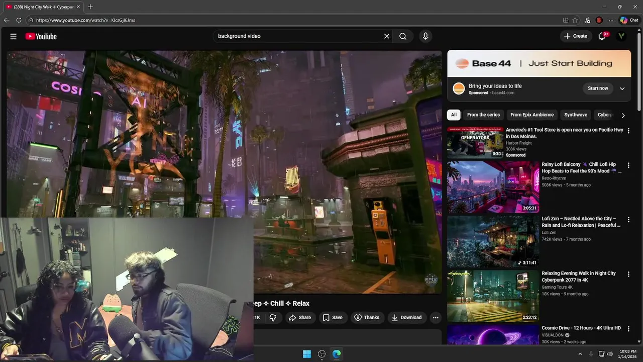Download the video
Viewport: 643px width, 362px height.
point(407,318)
